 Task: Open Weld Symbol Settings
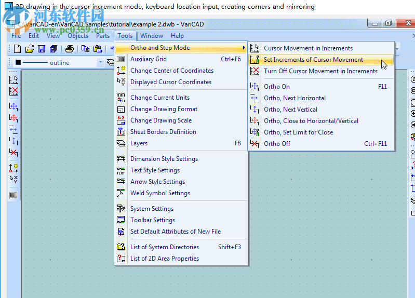pyautogui.click(x=181, y=193)
